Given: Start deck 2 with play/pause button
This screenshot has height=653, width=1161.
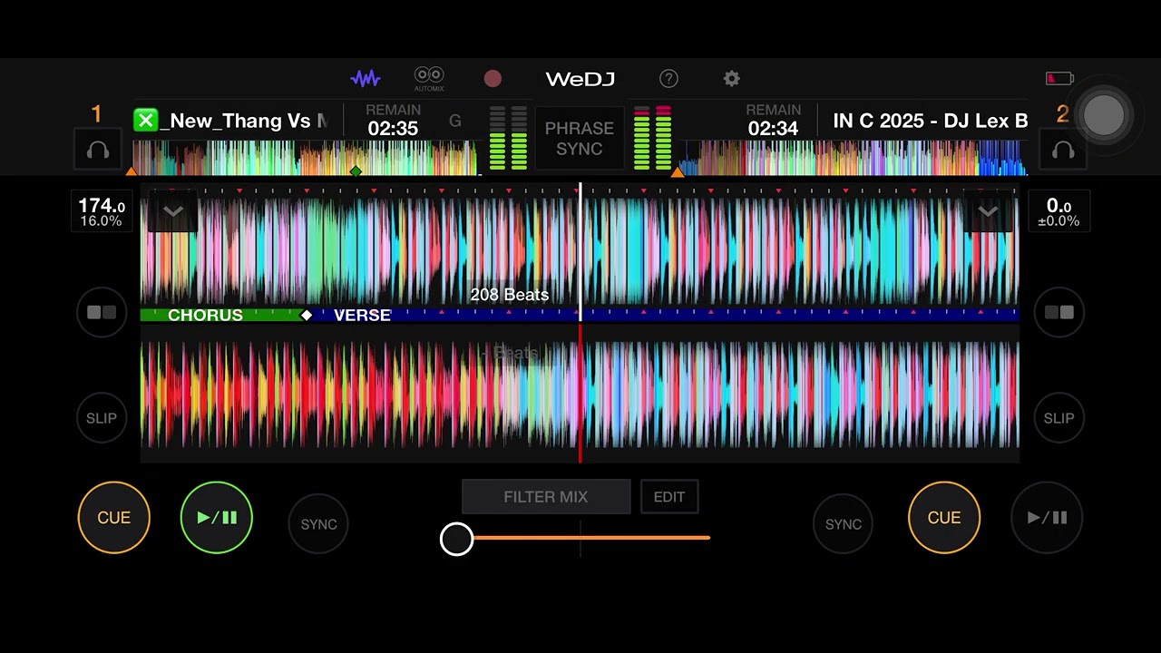Looking at the screenshot, I should [1047, 517].
